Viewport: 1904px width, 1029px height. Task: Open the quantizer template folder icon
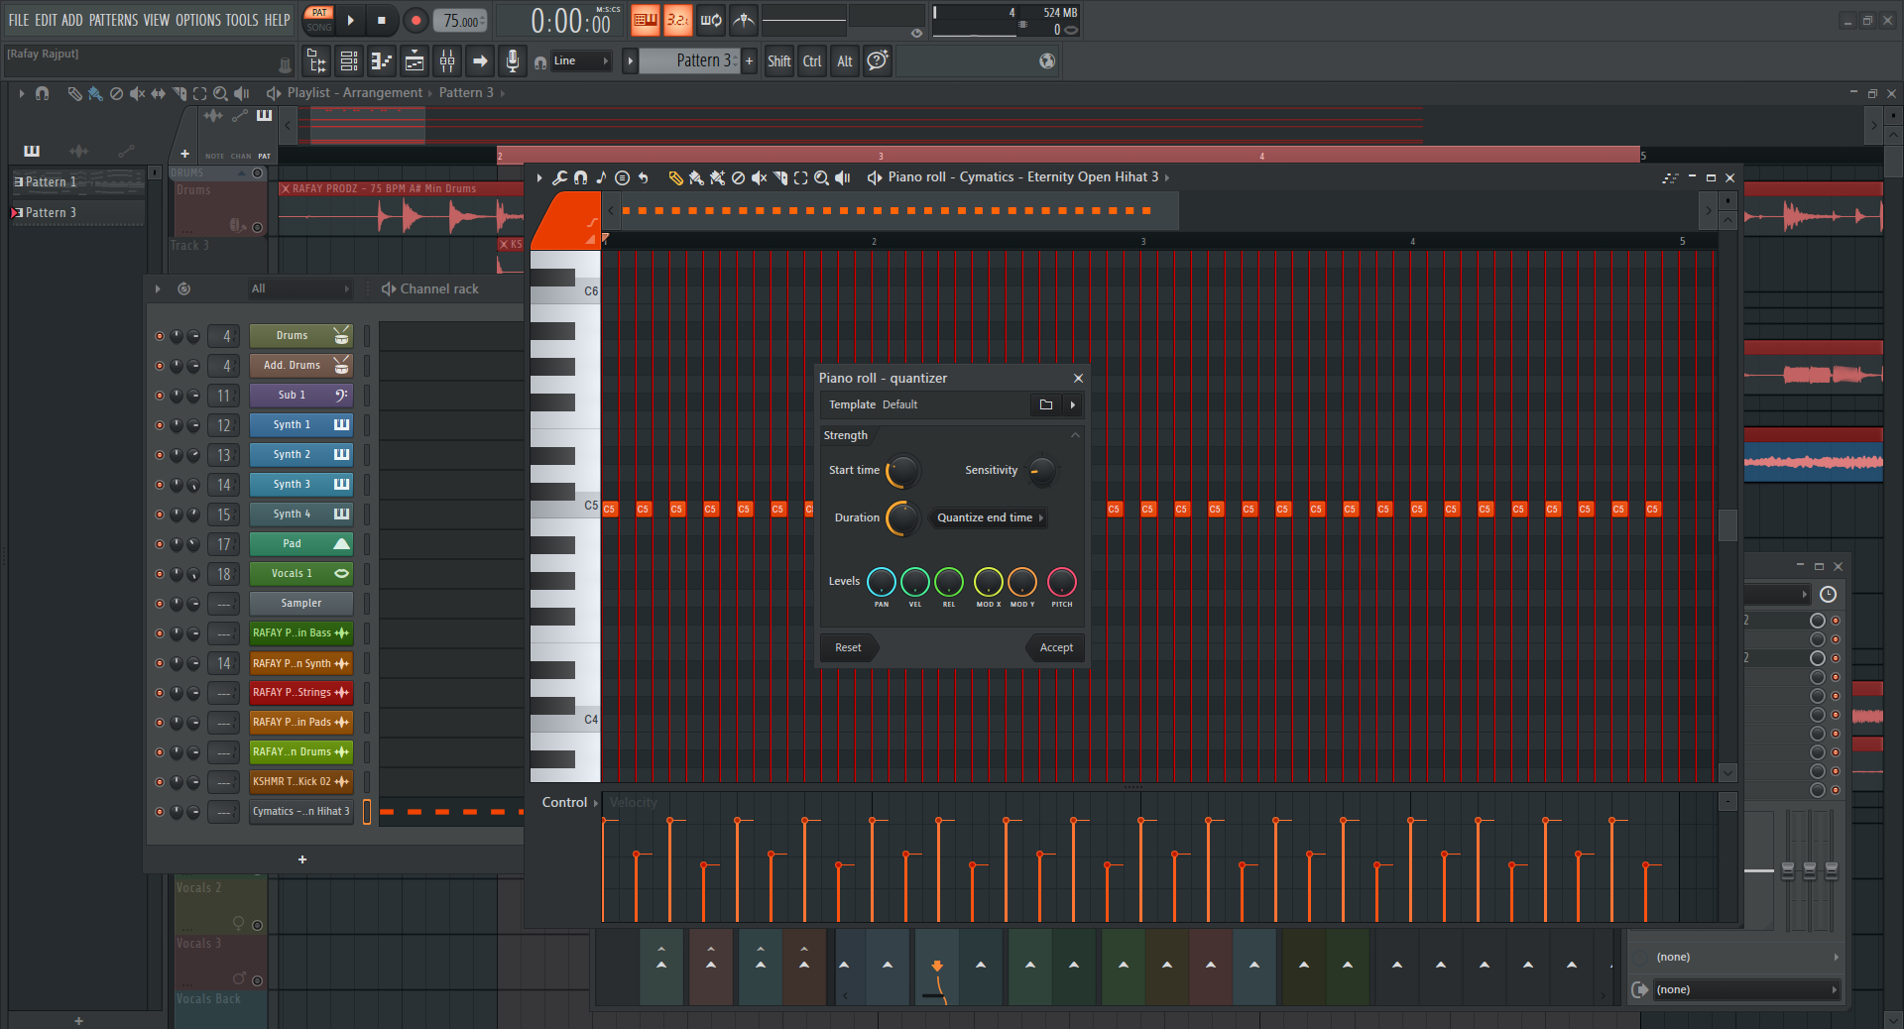coord(1045,404)
